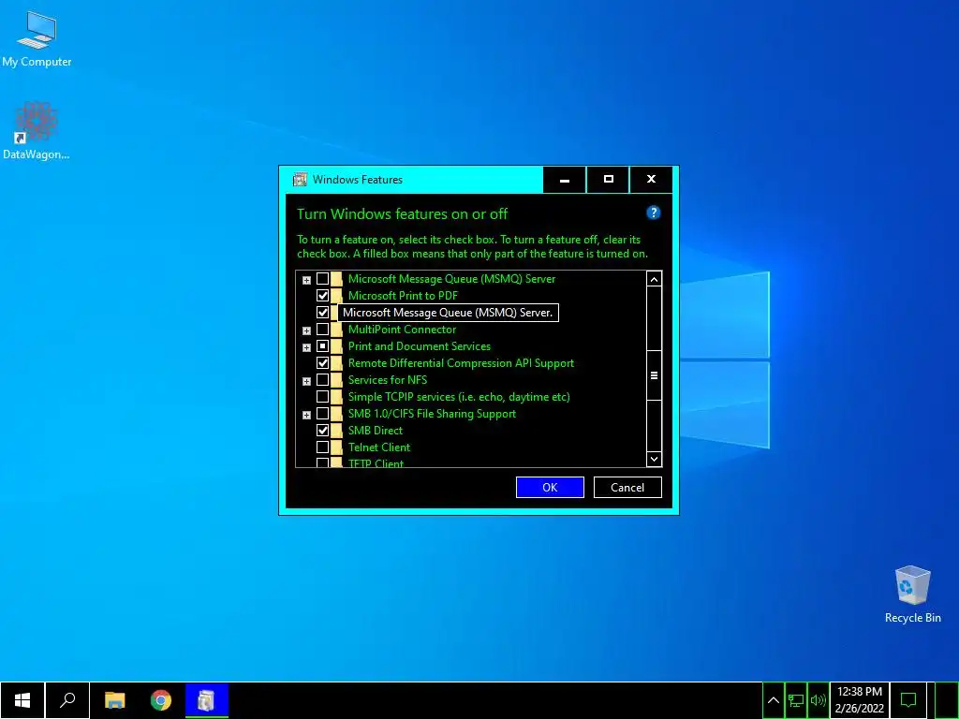Select Remote Differential Compression API Support label

click(461, 363)
